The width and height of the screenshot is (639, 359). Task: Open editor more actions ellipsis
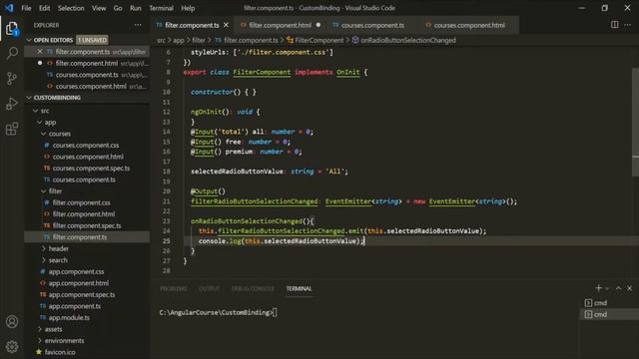tap(628, 25)
